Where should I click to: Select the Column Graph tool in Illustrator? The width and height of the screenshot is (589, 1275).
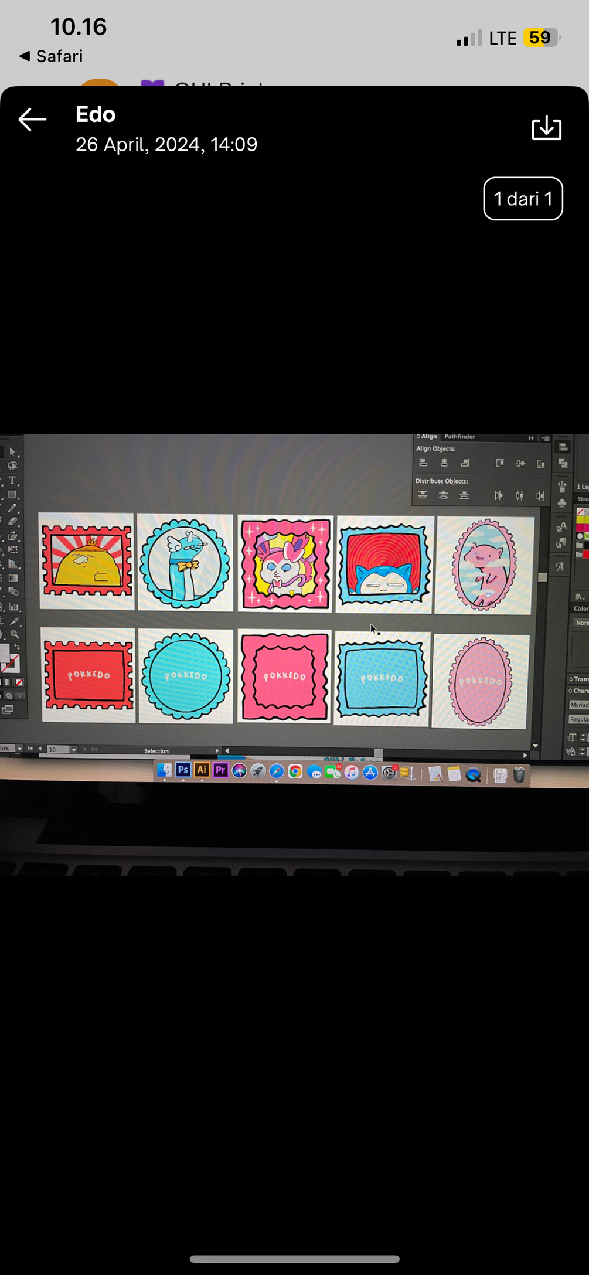[13, 607]
